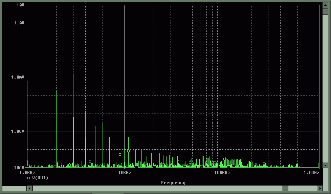
Task: Click the horizontal scrollbar thumb
Action: click(x=285, y=188)
